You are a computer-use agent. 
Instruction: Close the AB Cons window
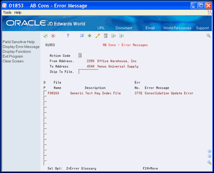point(208,6)
